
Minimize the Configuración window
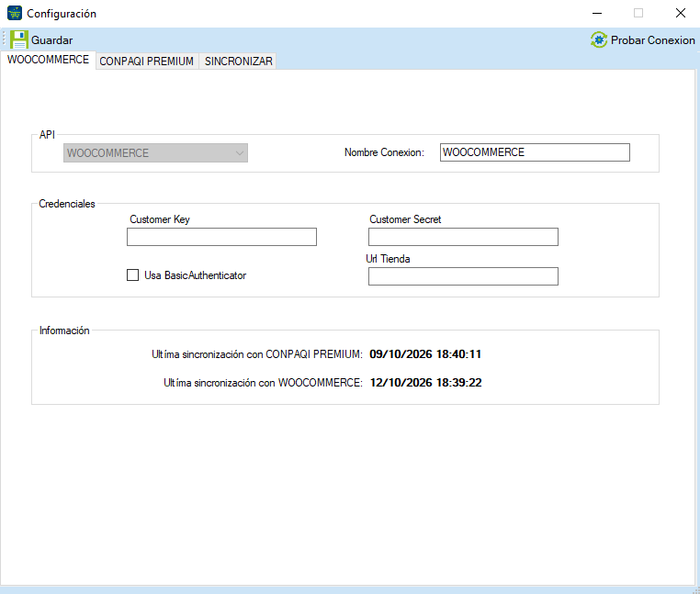coord(597,14)
